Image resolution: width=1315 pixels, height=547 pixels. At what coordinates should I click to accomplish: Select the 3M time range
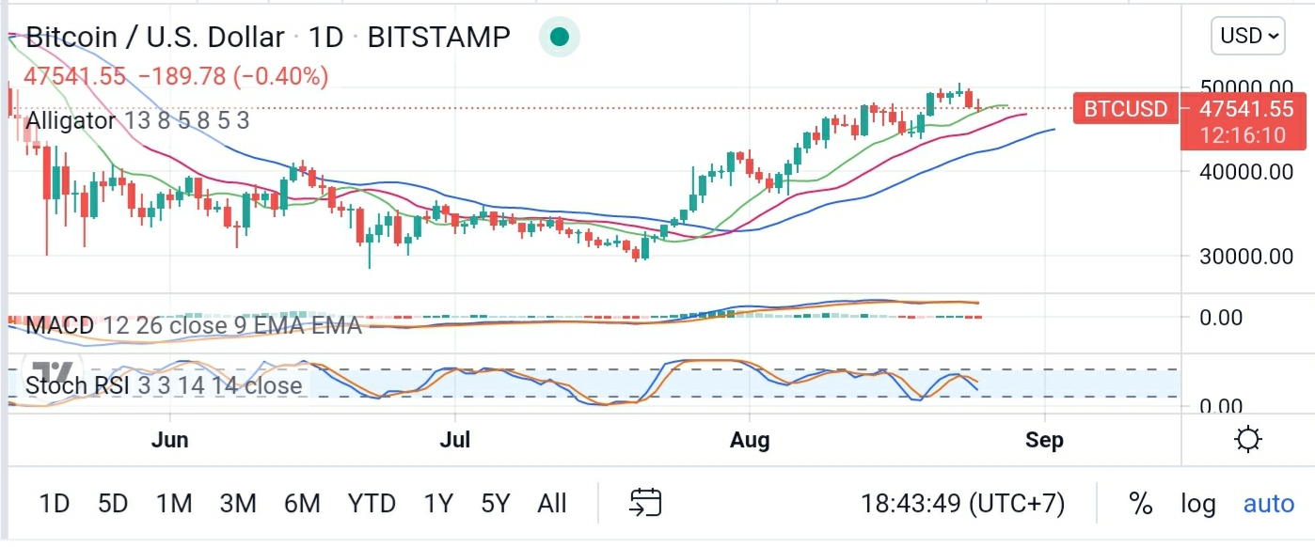(238, 504)
